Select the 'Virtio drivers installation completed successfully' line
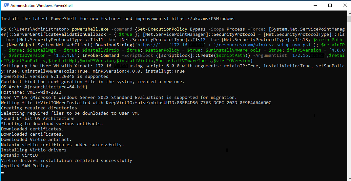351x181 pixels. coord(66,161)
